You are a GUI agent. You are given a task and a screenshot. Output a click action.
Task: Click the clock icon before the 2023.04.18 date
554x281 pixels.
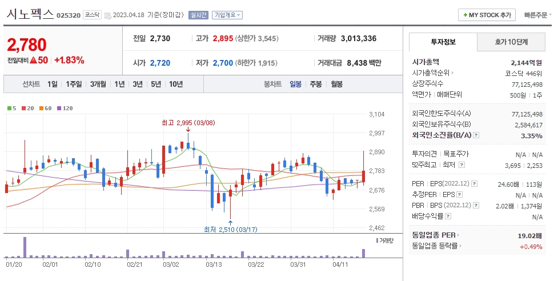pyautogui.click(x=108, y=15)
